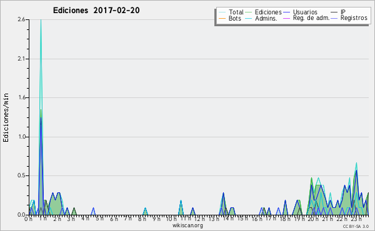Click the Admins. legend cyan line
The height and width of the screenshot is (231, 375).
(249, 18)
